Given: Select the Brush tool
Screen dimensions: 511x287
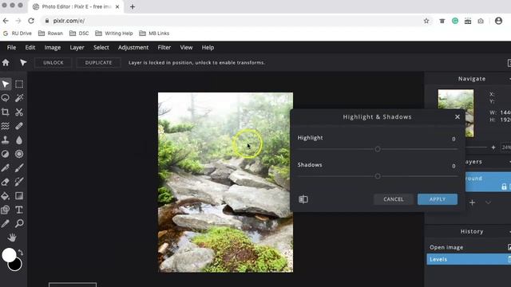Looking at the screenshot, I should [19, 168].
